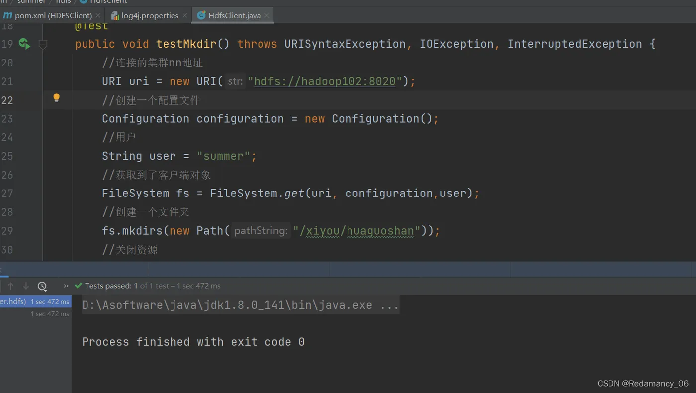Close the log4j.properties tab
Image resolution: width=696 pixels, height=393 pixels.
pos(185,15)
